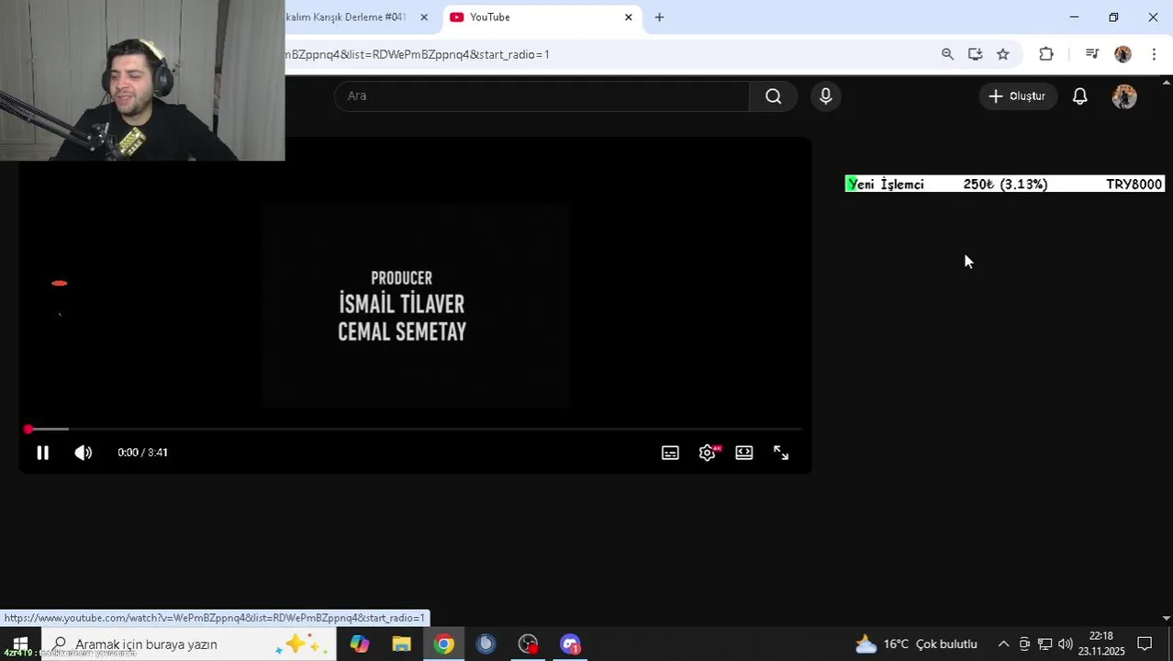Open the weather widget 16°C

[916, 644]
